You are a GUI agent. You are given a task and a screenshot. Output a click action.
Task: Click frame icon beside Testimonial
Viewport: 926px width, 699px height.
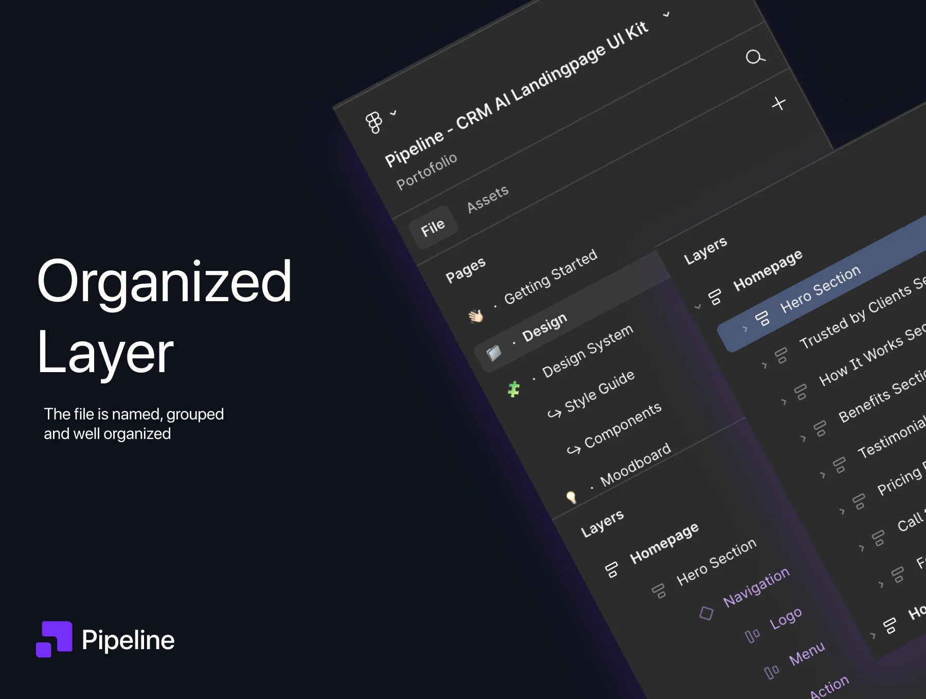[840, 465]
